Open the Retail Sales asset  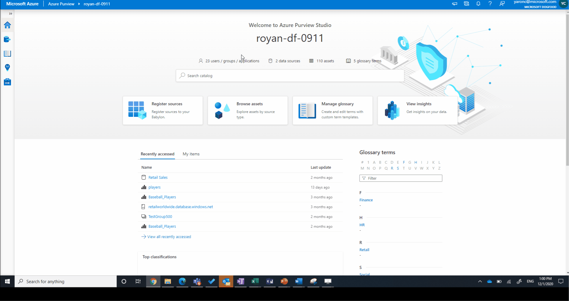[x=158, y=177]
